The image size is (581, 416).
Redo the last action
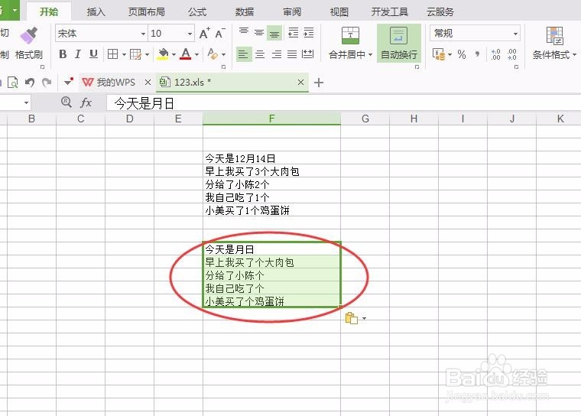(47, 82)
